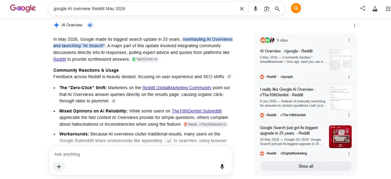Open options for r/DigitalMarketing result
This screenshot has height=179, width=391.
tap(349, 154)
